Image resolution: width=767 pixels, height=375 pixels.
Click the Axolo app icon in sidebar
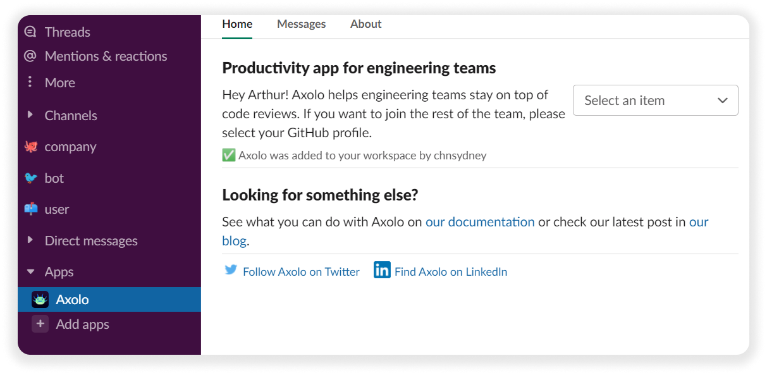[40, 300]
